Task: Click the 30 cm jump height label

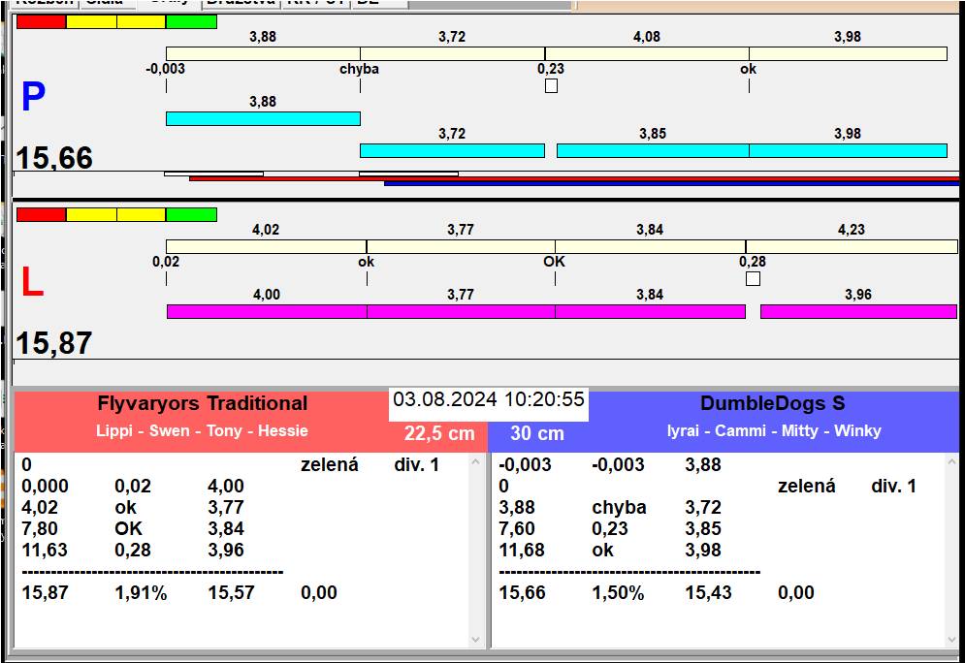Action: coord(536,433)
